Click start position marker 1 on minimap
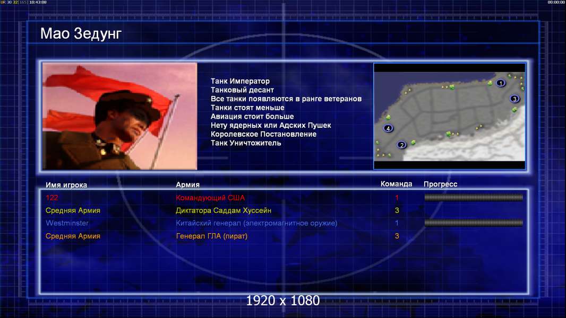 tap(500, 83)
